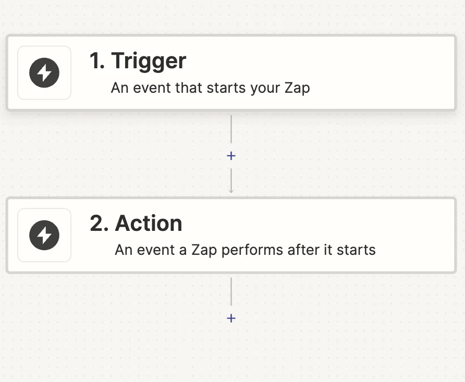Click the lightning bolt icon on Action step

coord(44,236)
